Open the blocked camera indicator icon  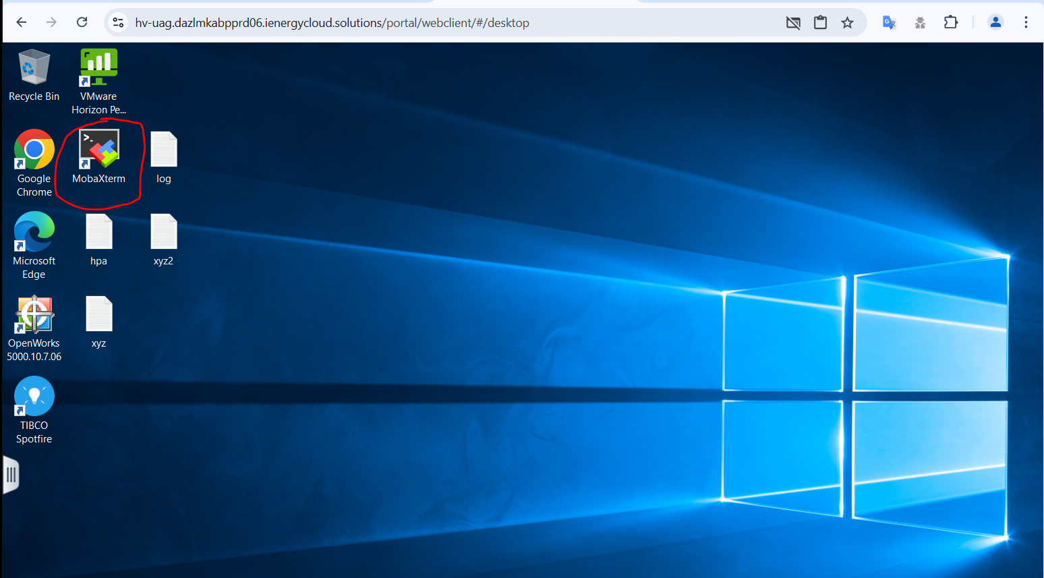click(x=793, y=23)
